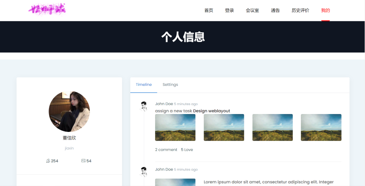Click the 5 Love link
Viewport: 365px width, 186px height.
click(x=187, y=150)
